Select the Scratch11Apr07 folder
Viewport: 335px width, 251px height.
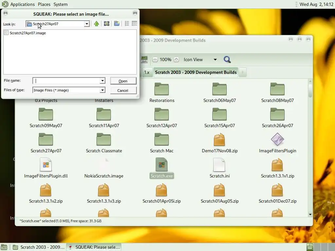click(104, 118)
